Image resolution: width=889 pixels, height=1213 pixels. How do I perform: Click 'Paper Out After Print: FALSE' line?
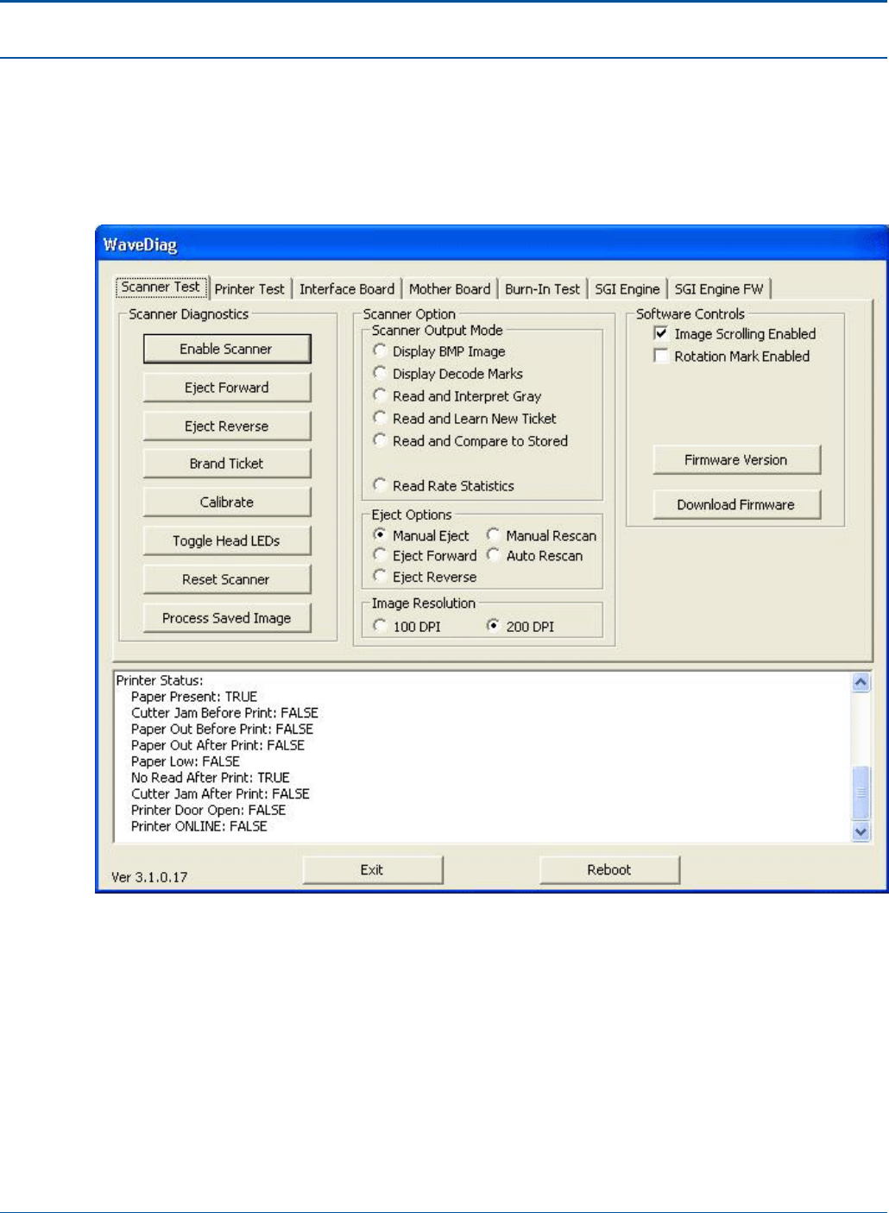coord(218,745)
